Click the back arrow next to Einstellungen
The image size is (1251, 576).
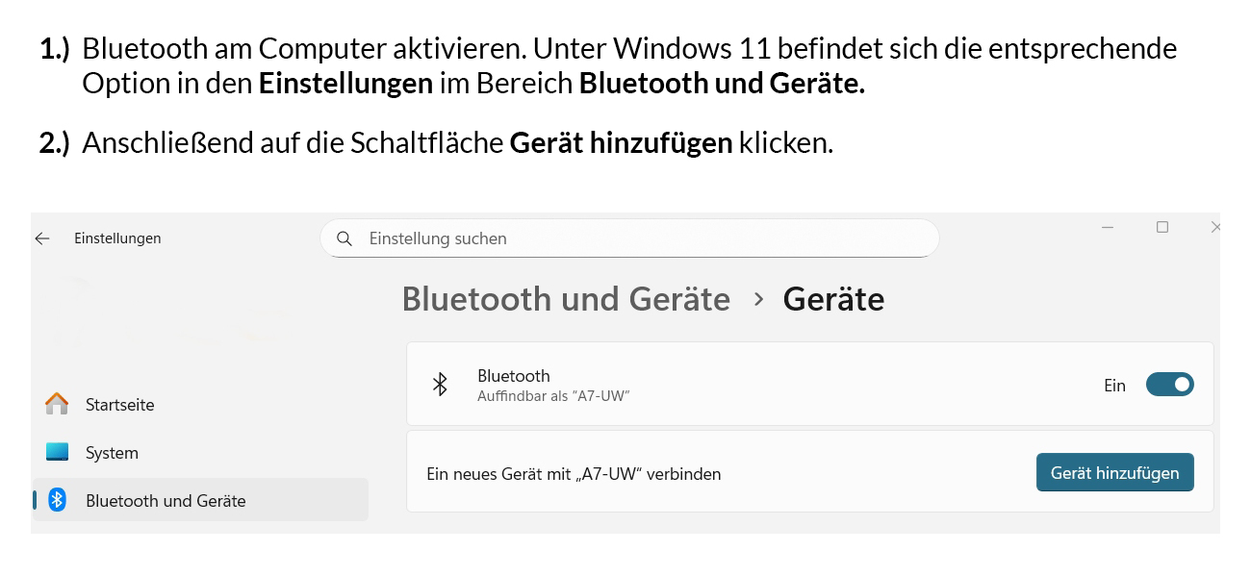(x=42, y=238)
